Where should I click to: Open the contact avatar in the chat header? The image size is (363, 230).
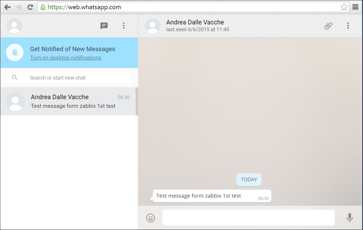[x=152, y=26]
